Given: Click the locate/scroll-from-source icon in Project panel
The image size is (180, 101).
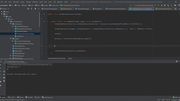Looking at the screenshot, I should 28,9.
